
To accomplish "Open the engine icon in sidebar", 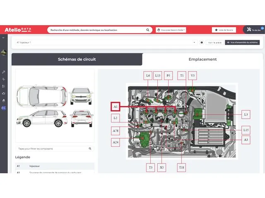I will 4,93.
